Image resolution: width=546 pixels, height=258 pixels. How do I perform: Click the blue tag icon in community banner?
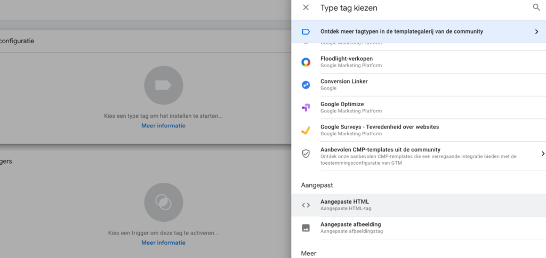tap(306, 31)
